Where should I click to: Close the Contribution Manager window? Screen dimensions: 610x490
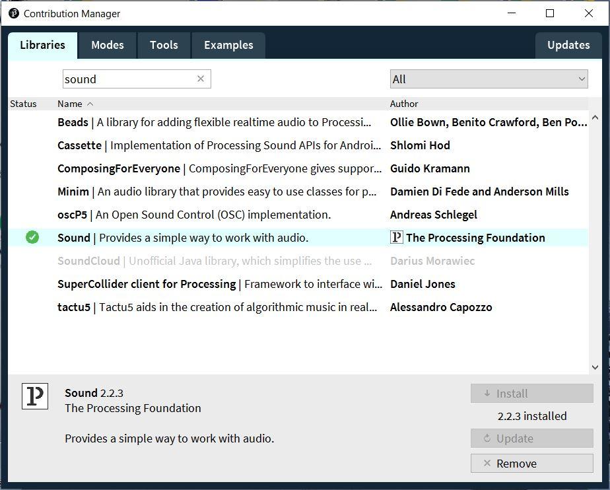589,13
